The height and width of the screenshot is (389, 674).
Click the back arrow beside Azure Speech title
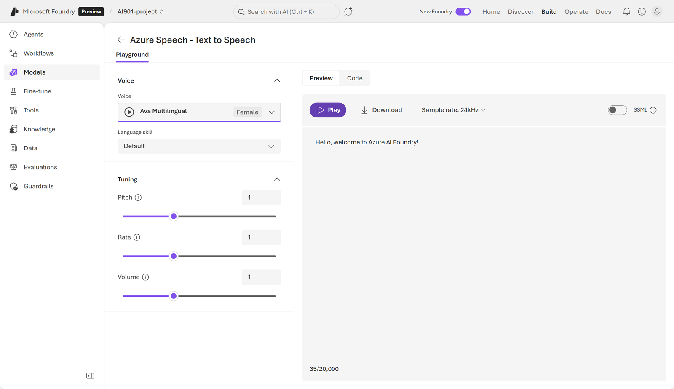pos(121,40)
